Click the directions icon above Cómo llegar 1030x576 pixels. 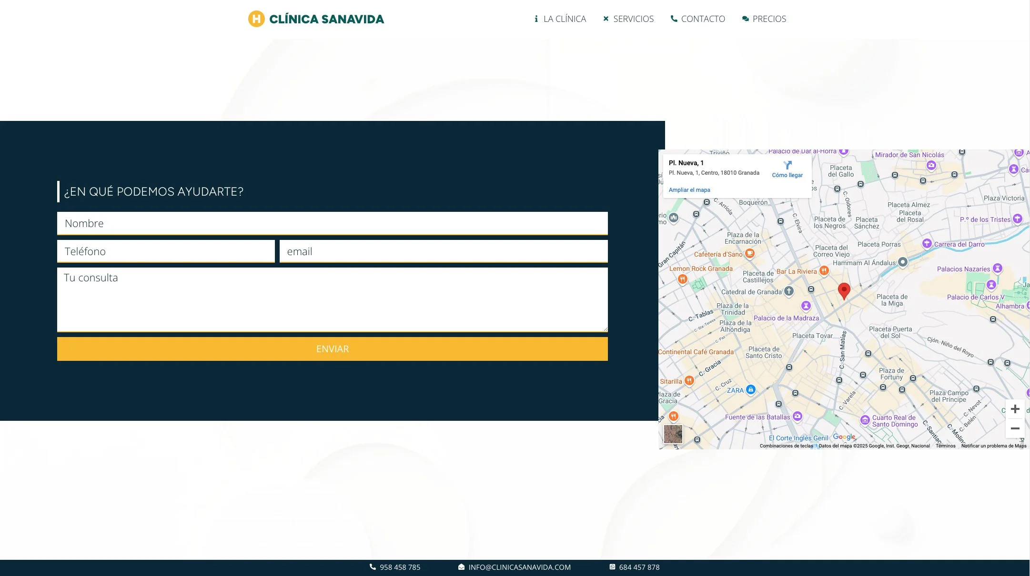tap(788, 166)
